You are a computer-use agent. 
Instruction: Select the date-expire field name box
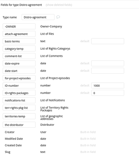click(19, 63)
